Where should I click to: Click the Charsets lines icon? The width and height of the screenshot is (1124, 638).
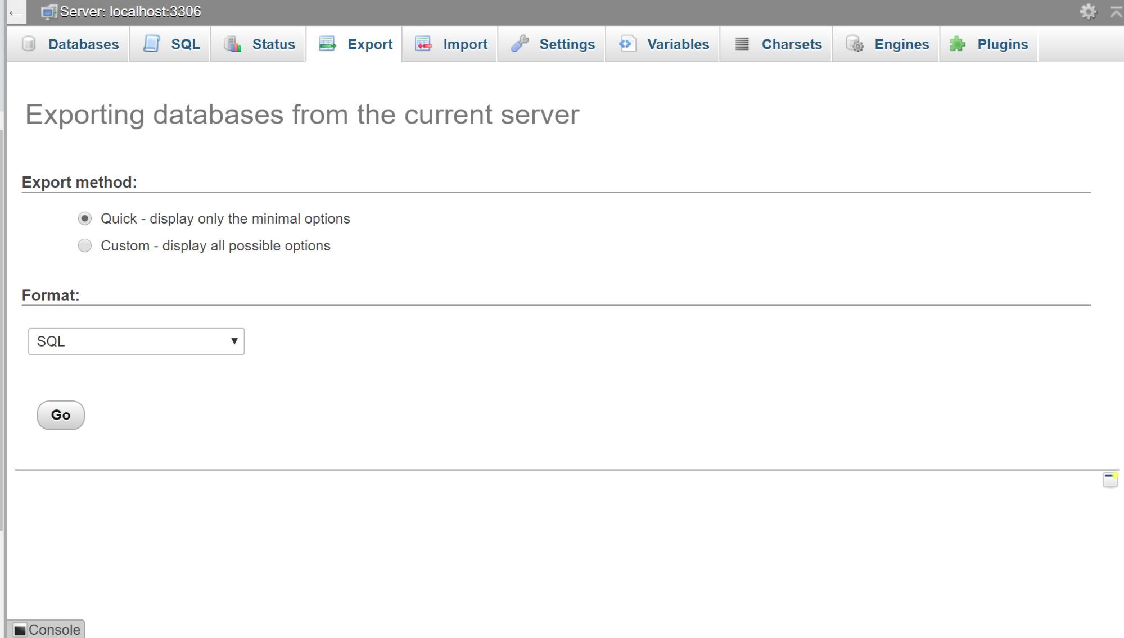(x=742, y=44)
